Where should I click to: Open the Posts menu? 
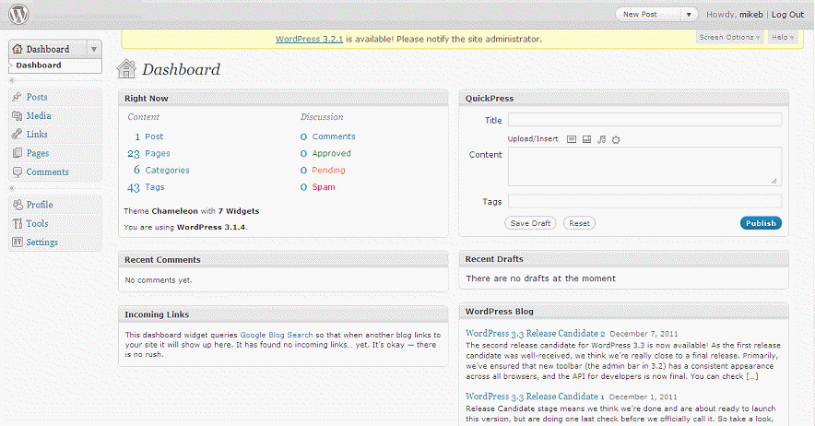point(37,97)
